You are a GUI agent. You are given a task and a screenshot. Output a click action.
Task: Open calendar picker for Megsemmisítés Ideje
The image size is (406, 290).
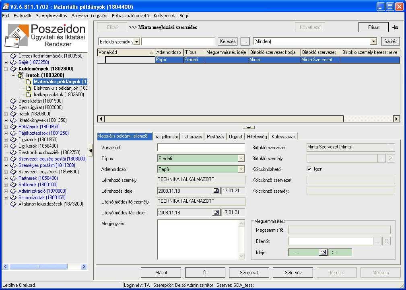tap(323, 252)
